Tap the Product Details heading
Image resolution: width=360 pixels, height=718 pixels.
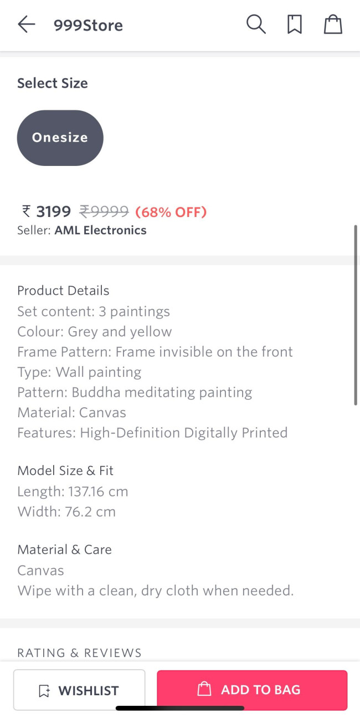[x=63, y=290]
